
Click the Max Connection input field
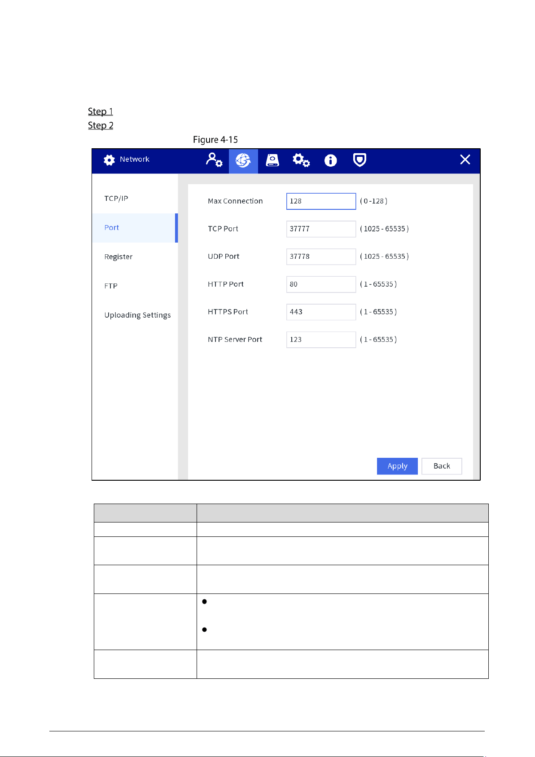pyautogui.click(x=321, y=201)
